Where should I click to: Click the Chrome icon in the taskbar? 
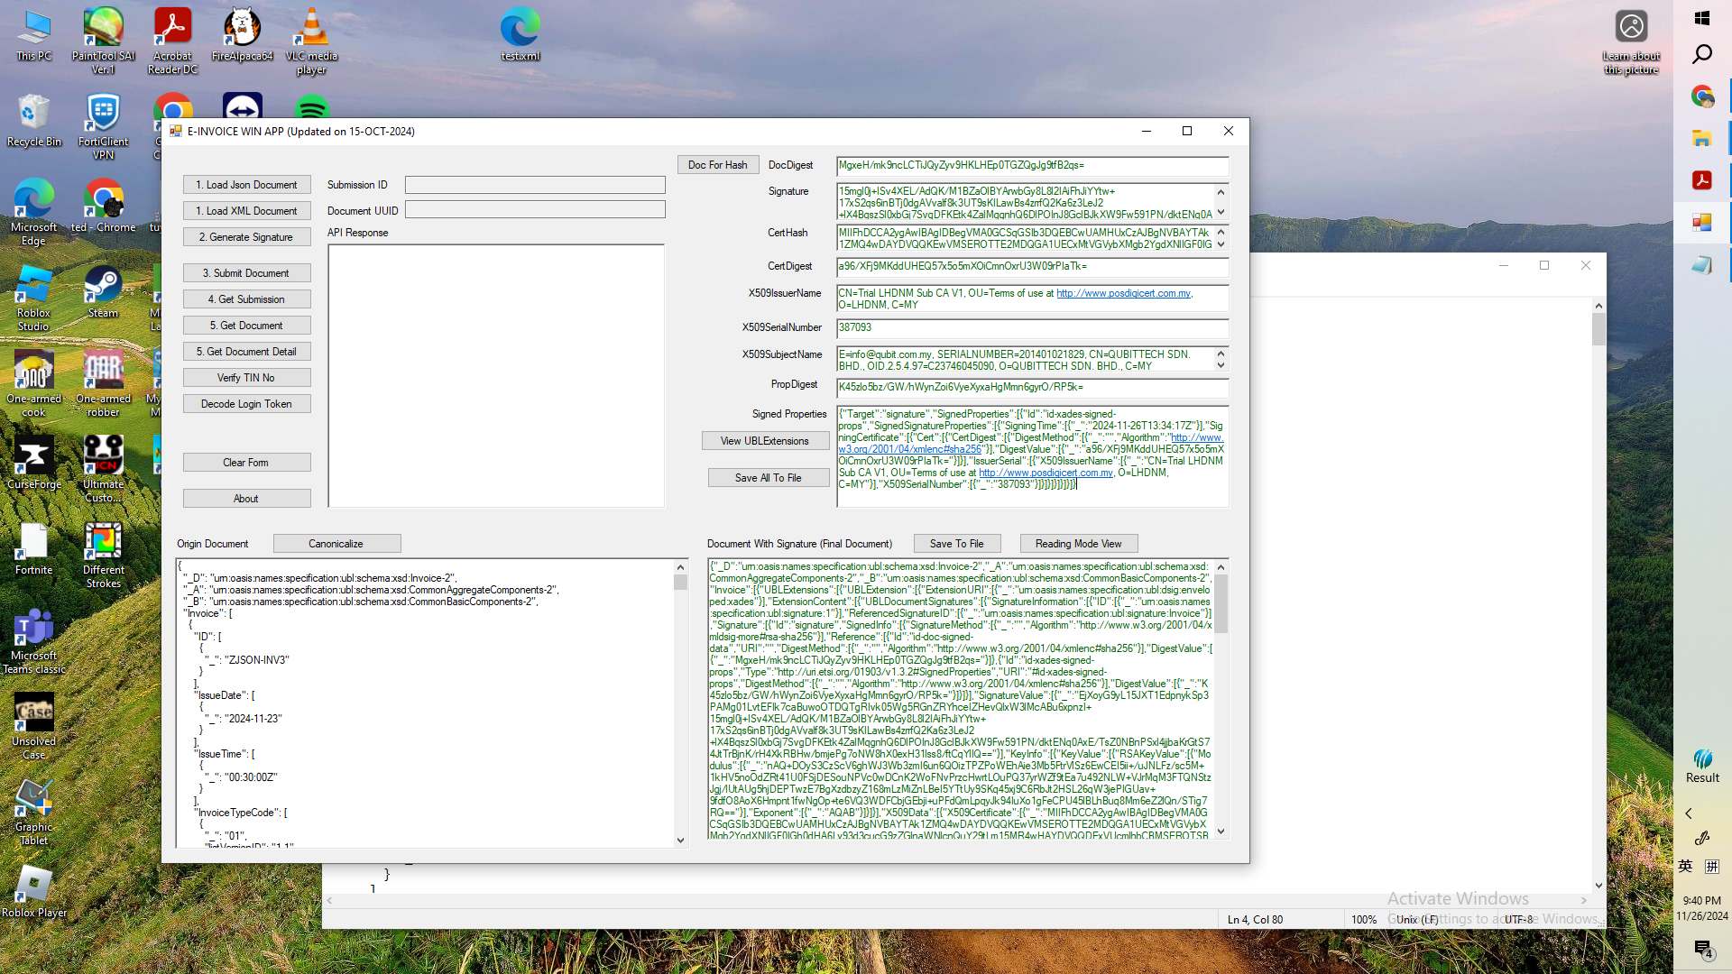pos(1702,96)
